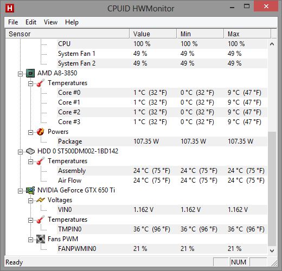282x271 pixels.
Task: Collapse the Powers section expander
Action: tap(30, 132)
